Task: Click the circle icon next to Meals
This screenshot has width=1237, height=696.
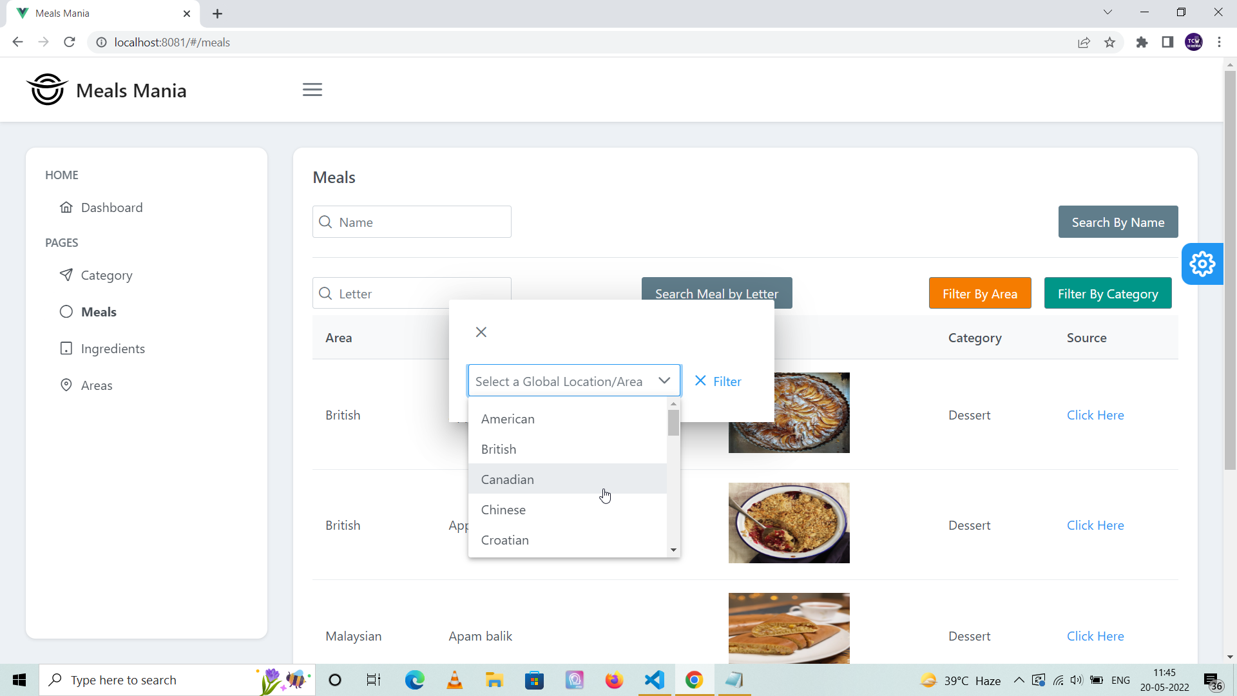Action: (x=66, y=312)
